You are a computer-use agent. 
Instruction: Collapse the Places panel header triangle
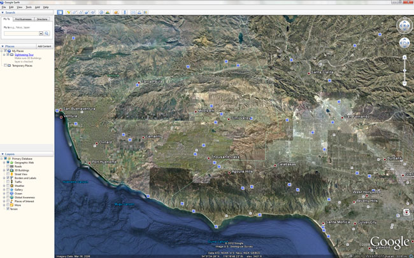3,46
